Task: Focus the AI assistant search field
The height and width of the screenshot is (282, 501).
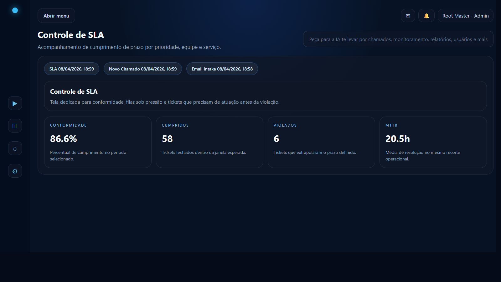Action: tap(398, 39)
